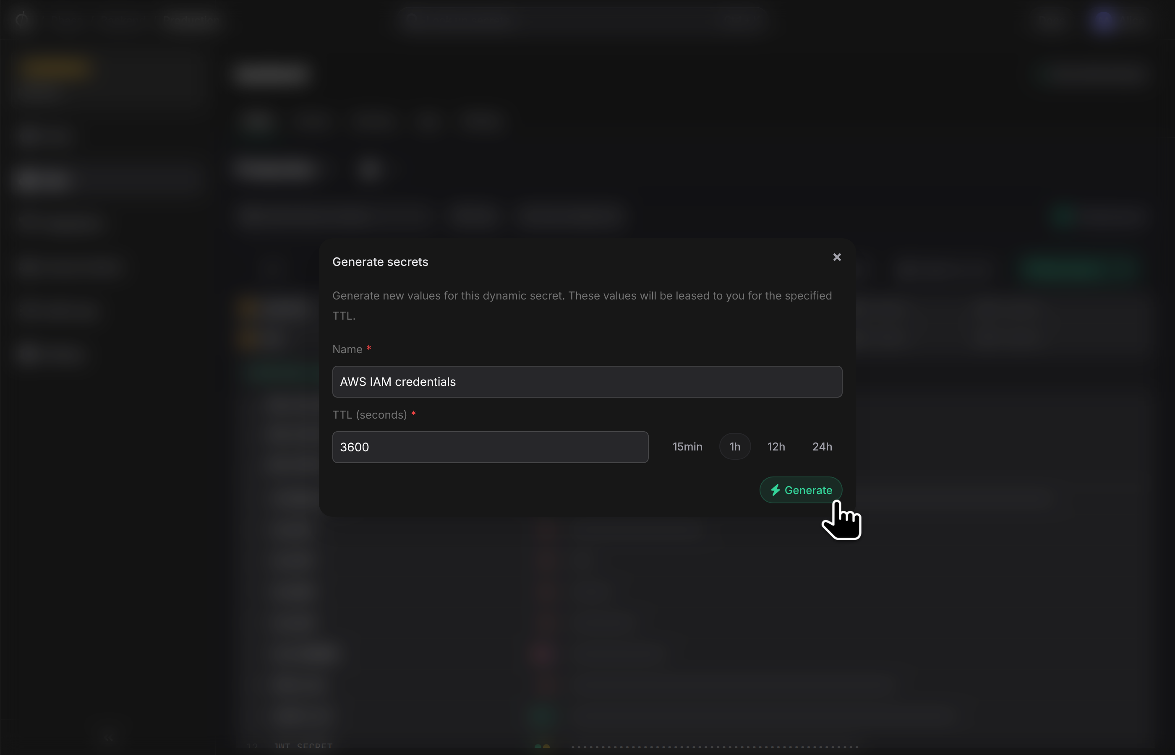1175x755 pixels.
Task: Click the Generate secrets dialog title
Action: click(x=380, y=262)
